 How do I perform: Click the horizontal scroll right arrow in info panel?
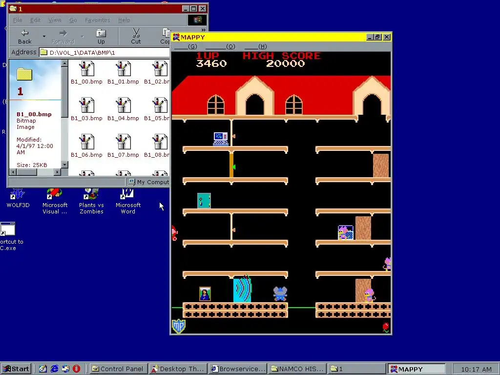tap(57, 172)
